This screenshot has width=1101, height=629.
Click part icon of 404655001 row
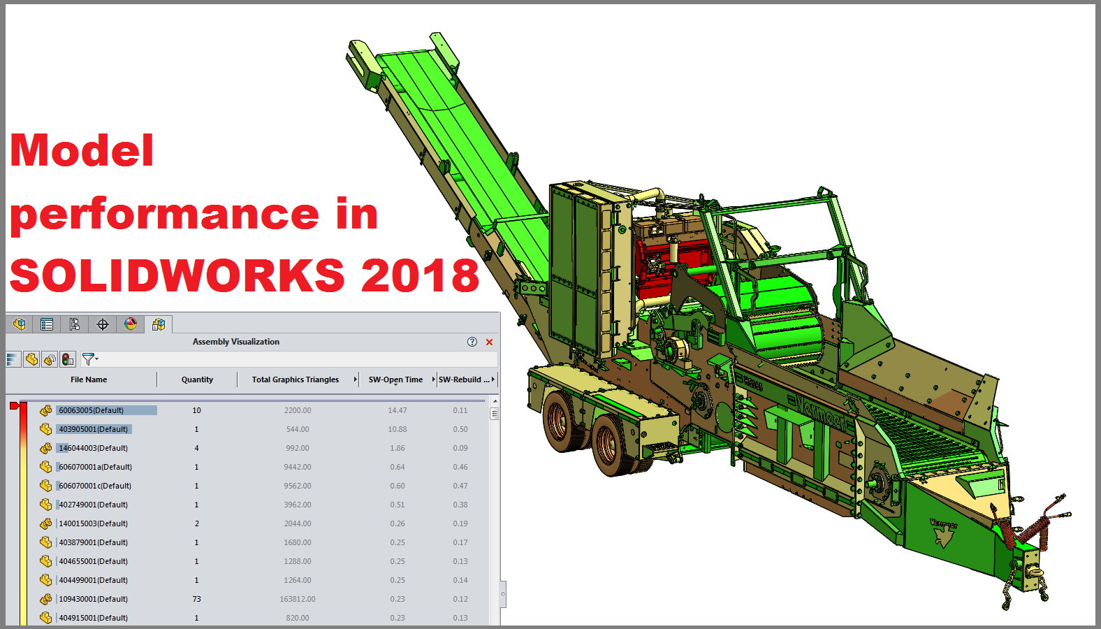(46, 561)
